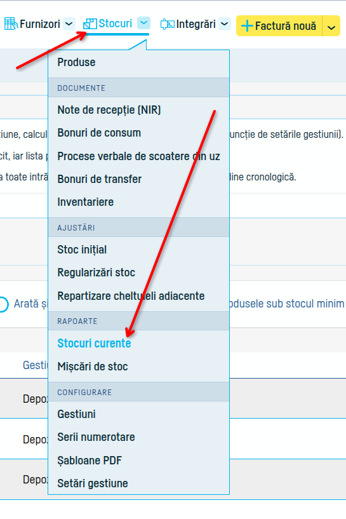Click the Stocuri boxes icon
Screen dimensions: 346x519
[x=90, y=24]
